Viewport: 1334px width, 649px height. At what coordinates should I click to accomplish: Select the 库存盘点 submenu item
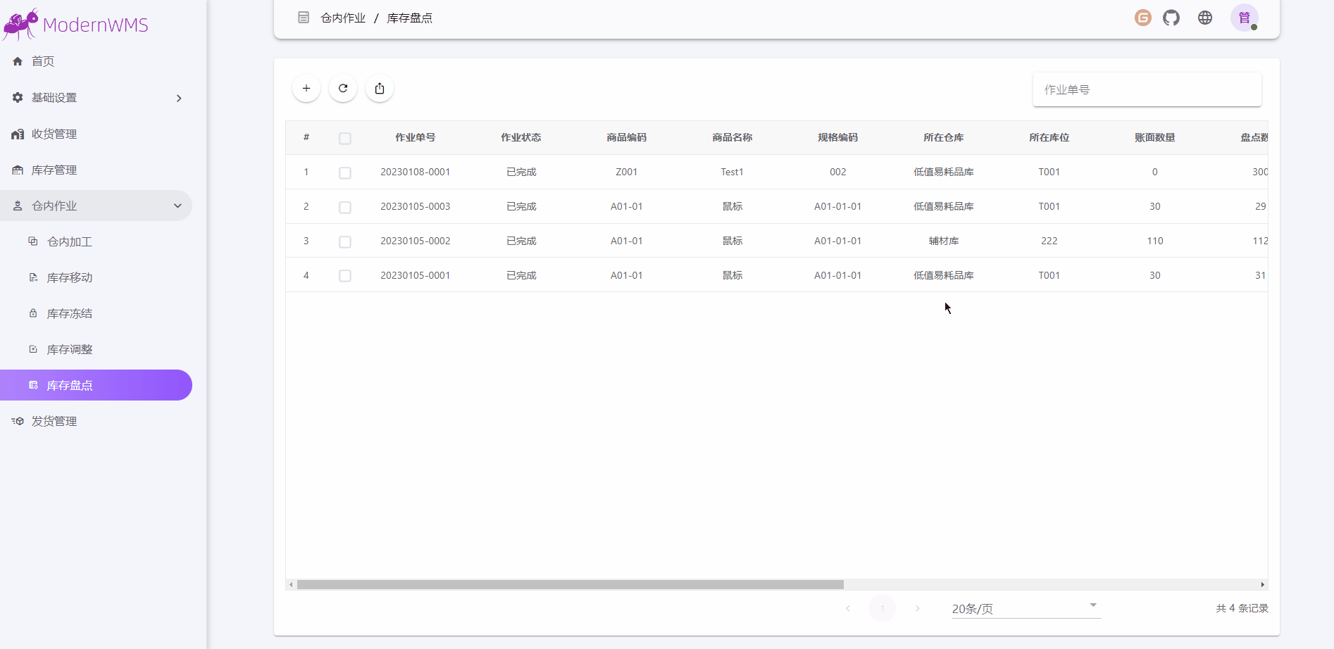point(96,385)
